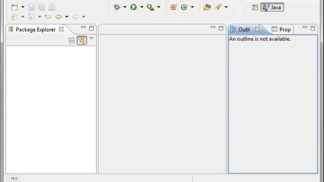Click the Next Annotation icon
The height and width of the screenshot is (182, 324).
click(x=14, y=17)
